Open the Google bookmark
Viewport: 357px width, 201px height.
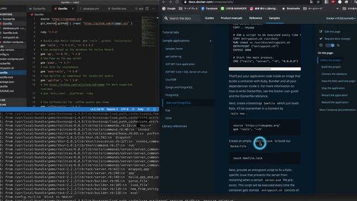168,9
